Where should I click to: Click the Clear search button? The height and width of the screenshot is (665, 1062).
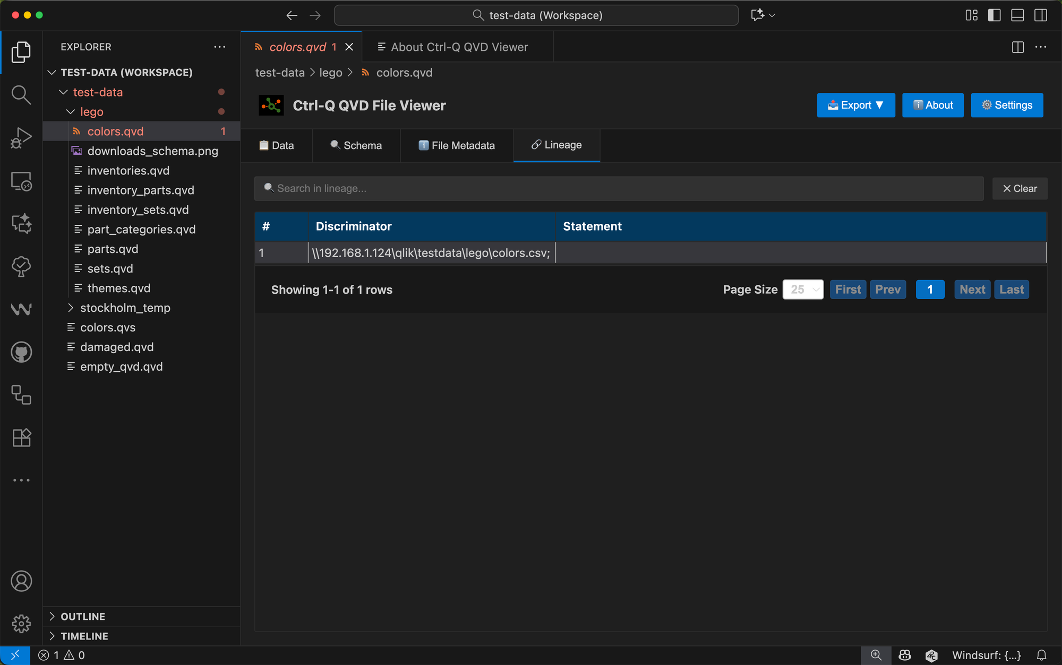1019,189
